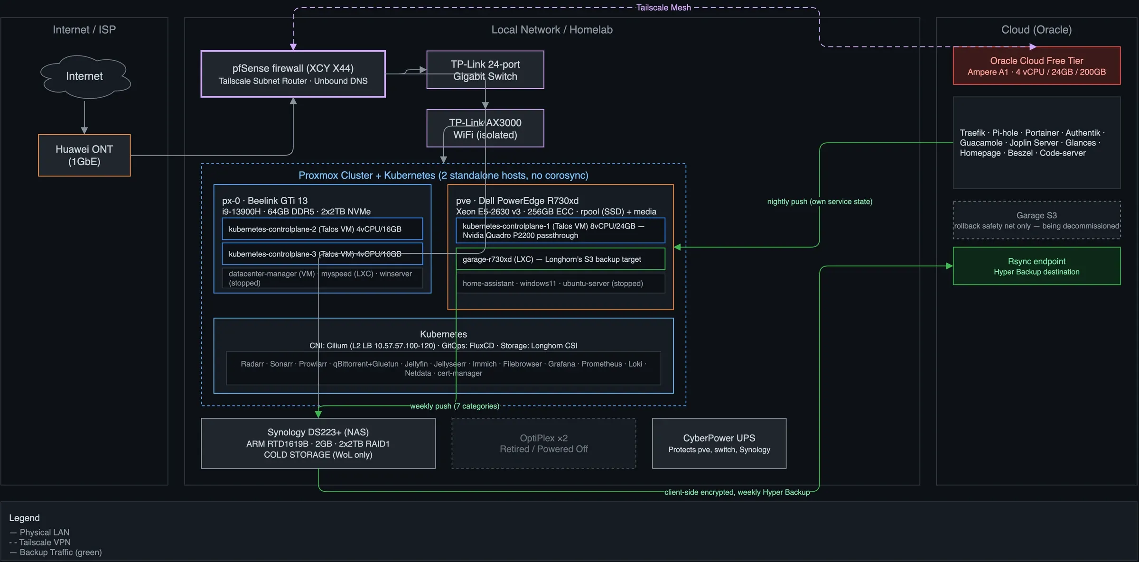Screen dimensions: 1139x562
Task: Select kubernetes-controlplane-2 Talos VM box
Action: (x=322, y=229)
